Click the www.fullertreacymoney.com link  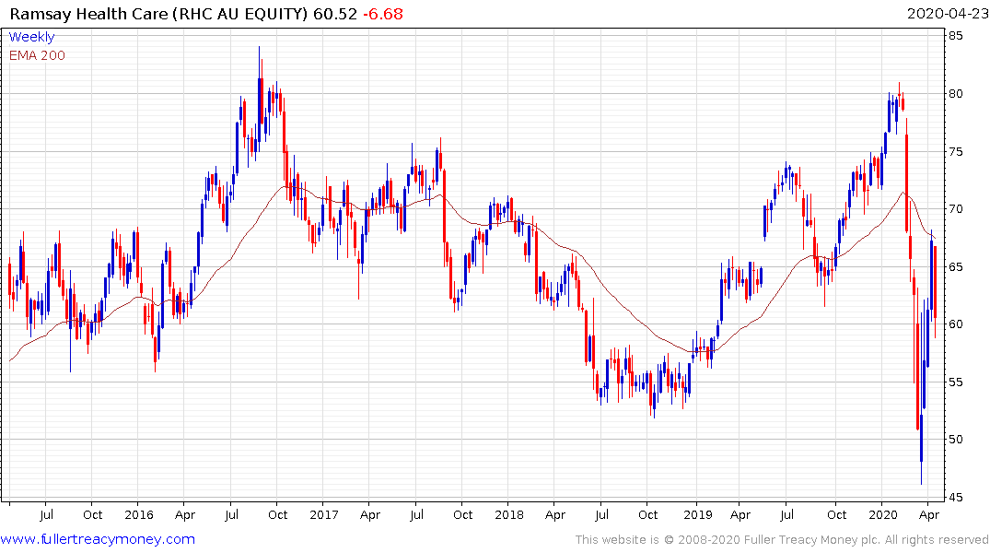point(98,539)
